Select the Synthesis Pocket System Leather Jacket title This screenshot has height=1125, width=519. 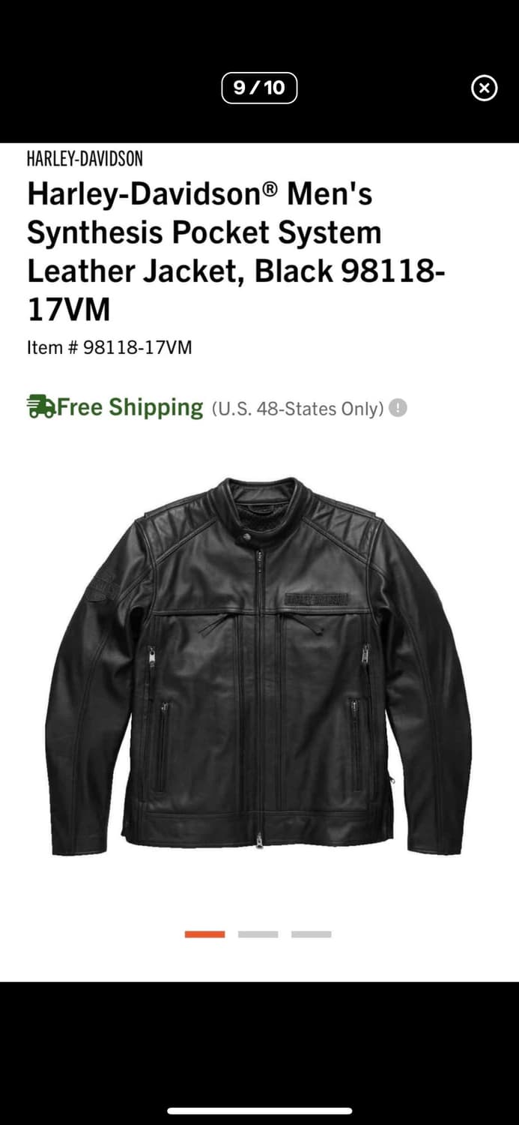tap(237, 251)
